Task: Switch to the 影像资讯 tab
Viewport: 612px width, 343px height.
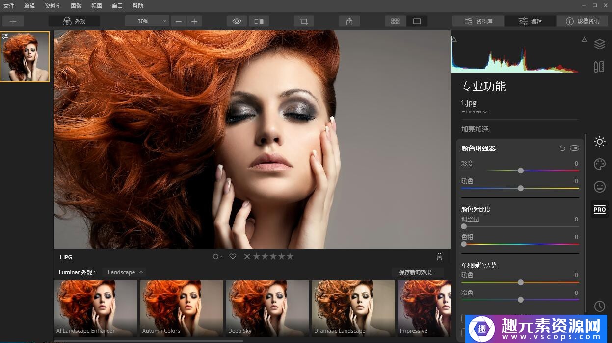Action: point(582,21)
